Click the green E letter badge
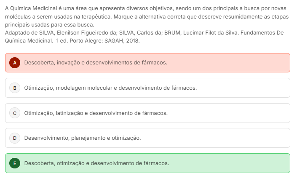 point(15,163)
